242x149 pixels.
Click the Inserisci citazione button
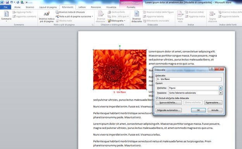click(101, 17)
